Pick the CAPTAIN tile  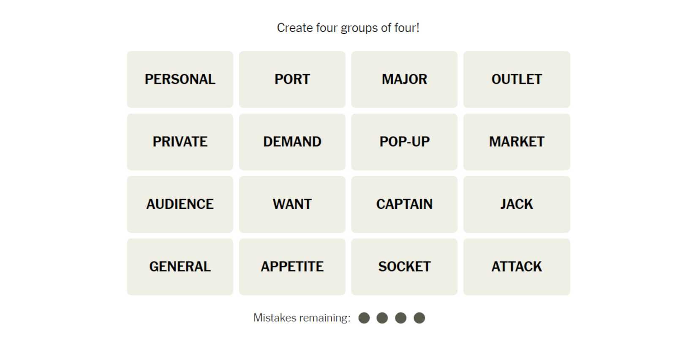(x=404, y=204)
